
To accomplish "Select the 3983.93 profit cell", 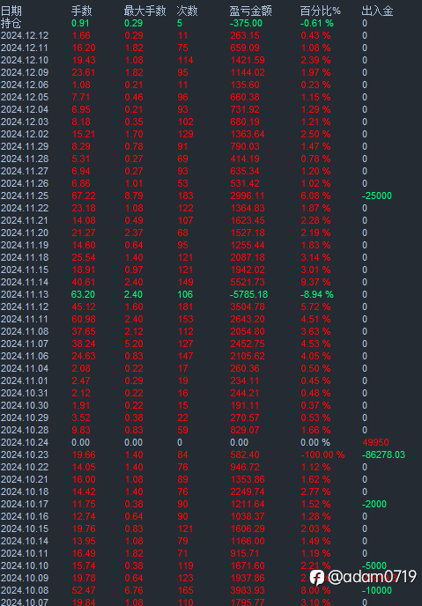I will click(248, 591).
